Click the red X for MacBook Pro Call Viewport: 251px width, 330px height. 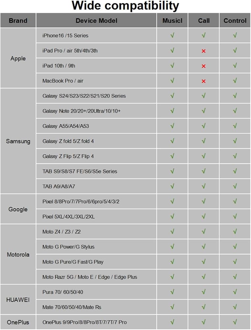[204, 81]
